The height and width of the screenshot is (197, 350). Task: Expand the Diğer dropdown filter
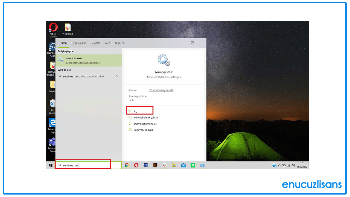tap(120, 43)
